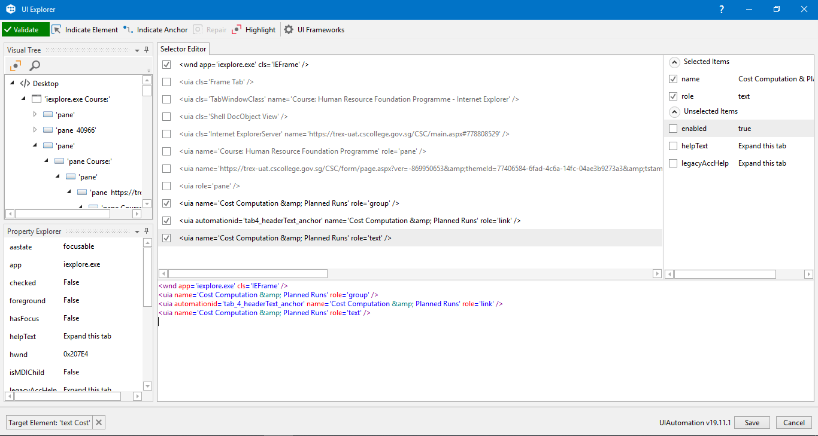The height and width of the screenshot is (436, 818).
Task: Open the Selector Editor tab
Action: coord(183,49)
